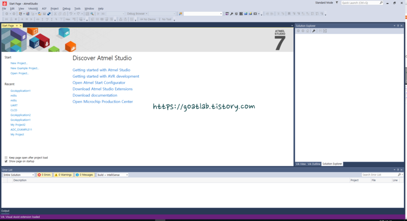Click the Break All pause icon

[x=27, y=19]
